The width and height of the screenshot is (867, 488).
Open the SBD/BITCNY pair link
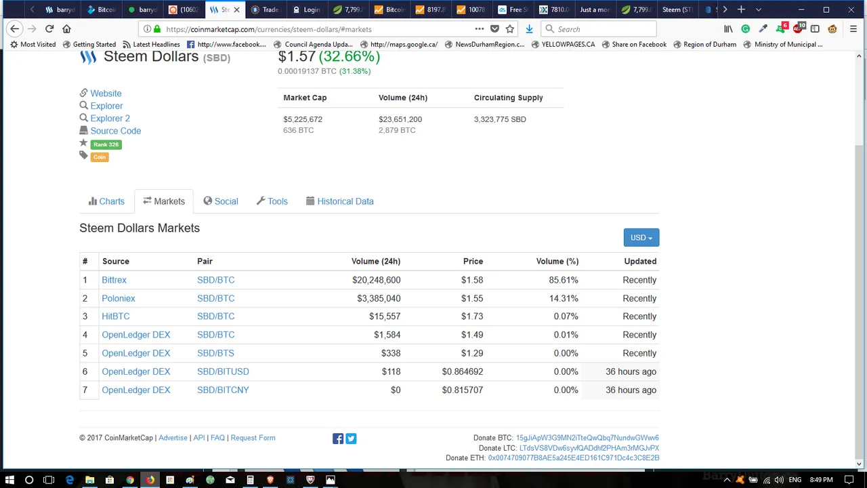click(x=223, y=390)
